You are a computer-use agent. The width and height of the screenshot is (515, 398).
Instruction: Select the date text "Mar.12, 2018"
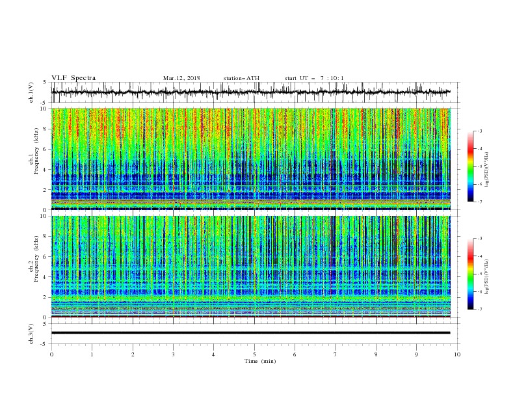pos(181,78)
